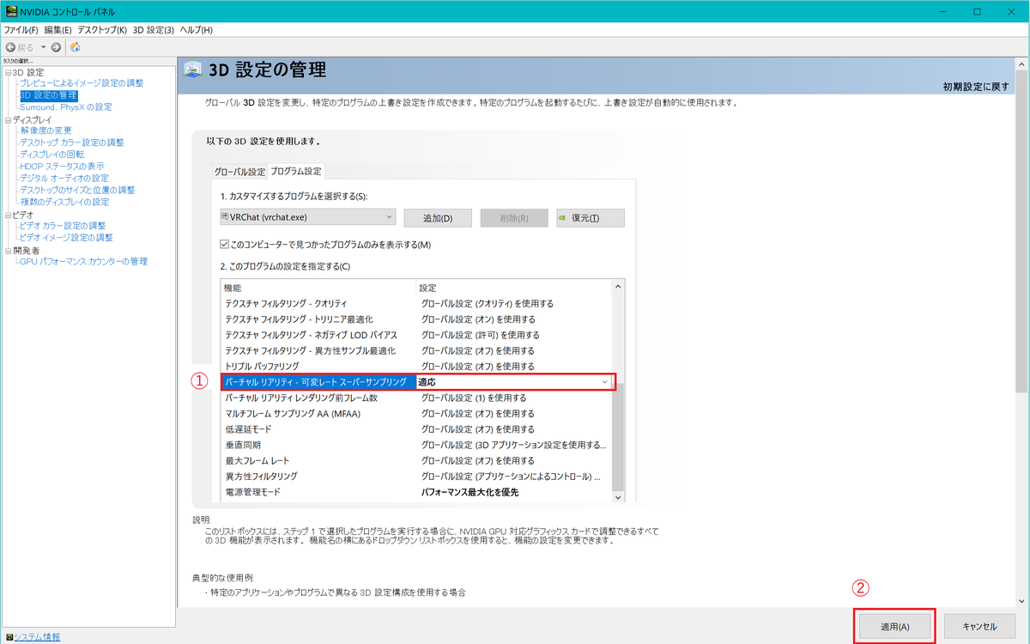The width and height of the screenshot is (1030, 644).
Task: Open the 編集(E) menu
Action: (58, 30)
